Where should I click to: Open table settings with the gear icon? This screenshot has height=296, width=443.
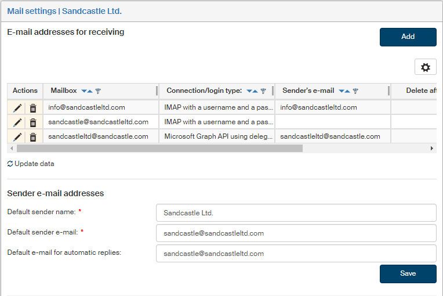pos(426,67)
